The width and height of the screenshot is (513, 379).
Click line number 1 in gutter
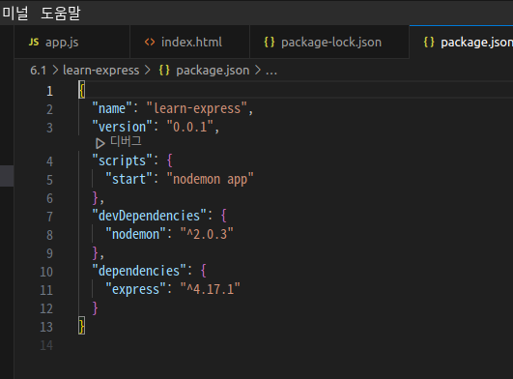[49, 91]
